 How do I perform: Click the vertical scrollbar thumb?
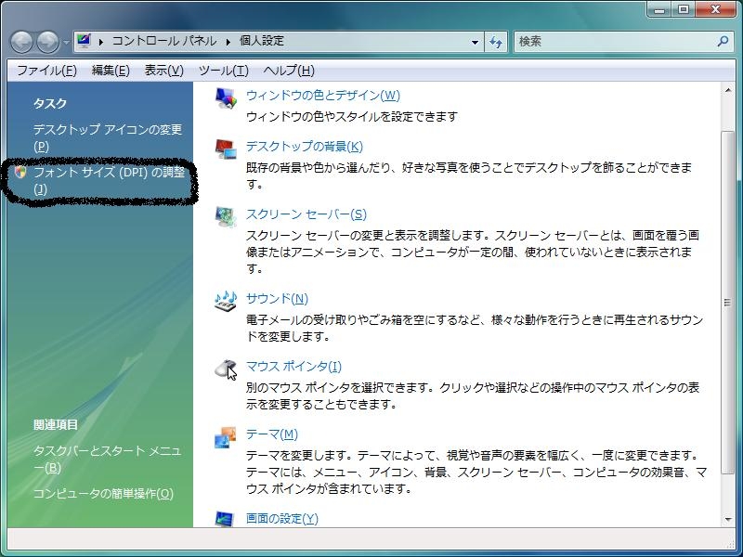pos(727,303)
